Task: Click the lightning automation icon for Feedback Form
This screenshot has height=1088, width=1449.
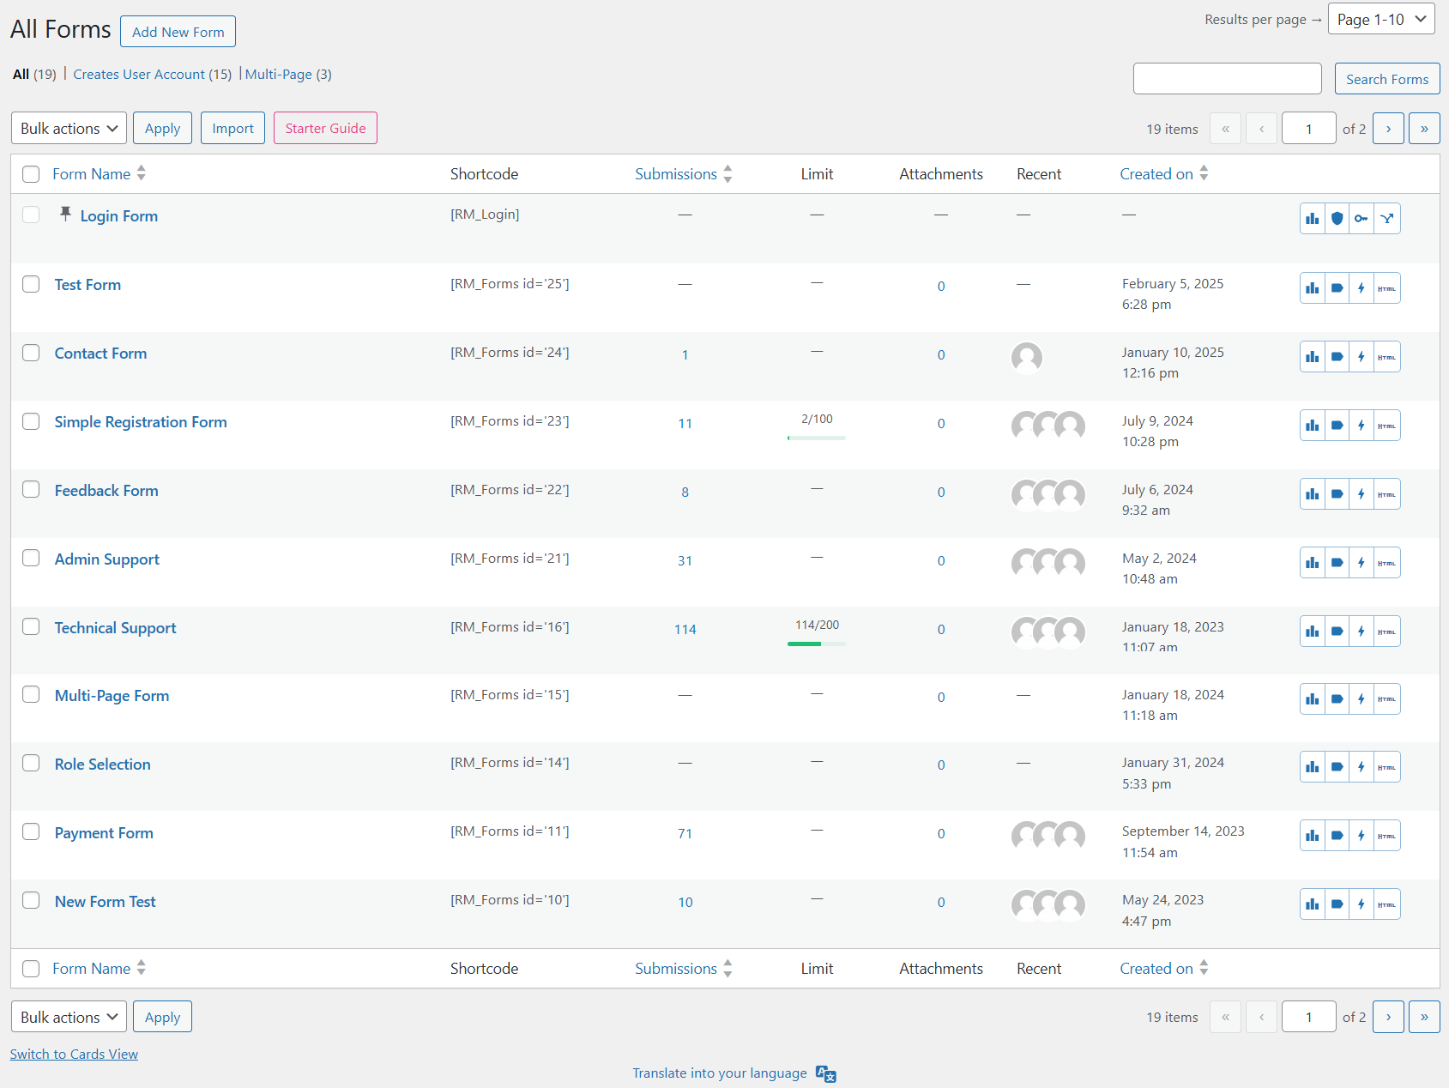Action: pyautogui.click(x=1361, y=493)
